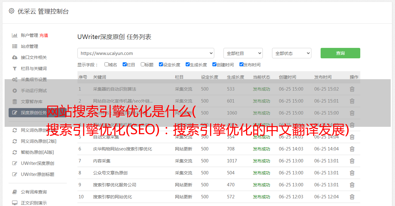Image resolution: width=395 pixels, height=206 pixels.
Task: Open the site URL dropdown
Action: click(x=146, y=53)
